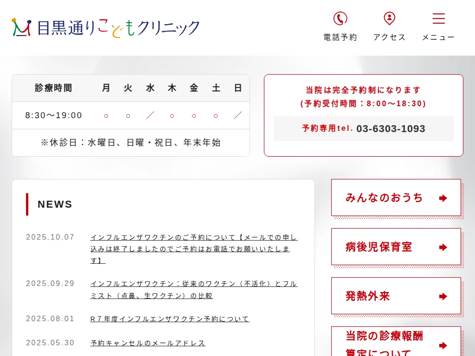Click the 予約専用tel. label
The width and height of the screenshot is (475, 356).
[327, 128]
